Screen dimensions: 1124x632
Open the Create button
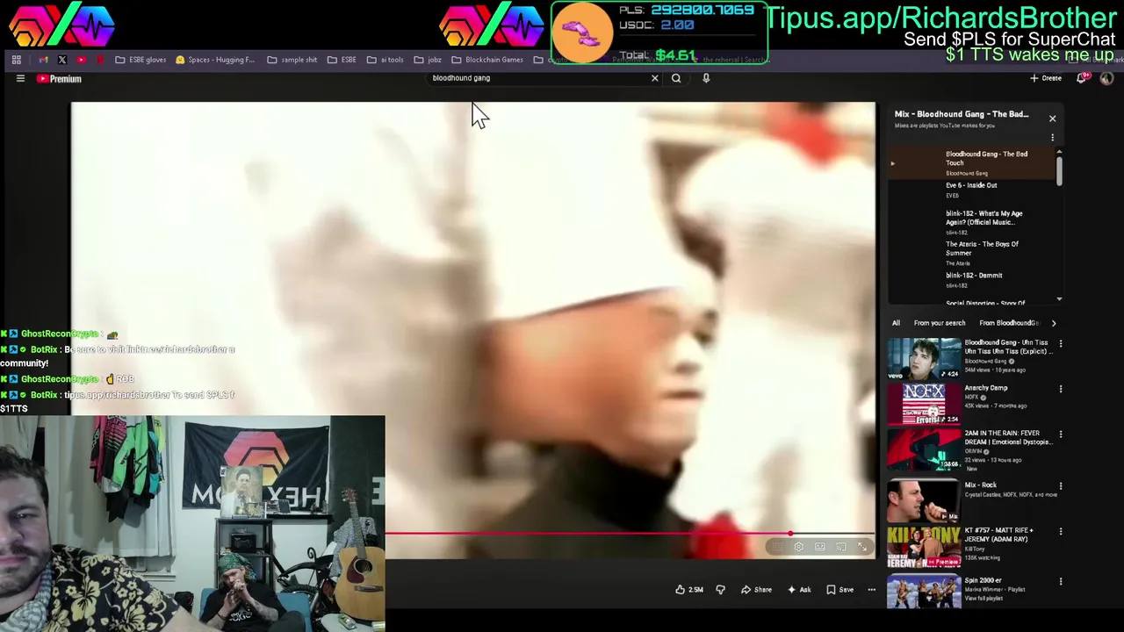[x=1046, y=78]
